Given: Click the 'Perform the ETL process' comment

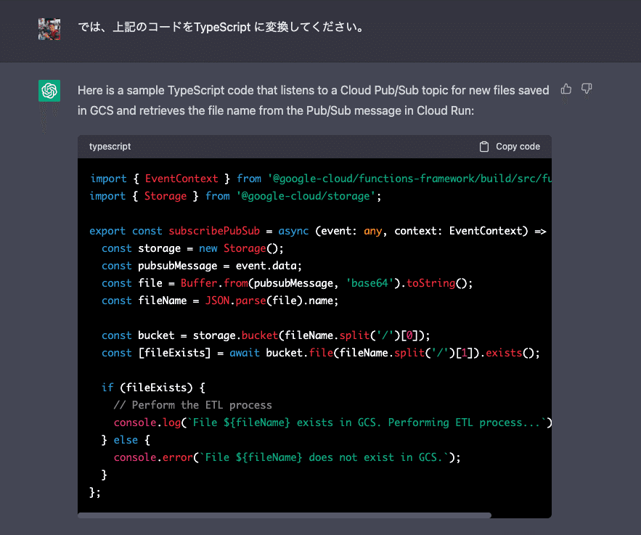Looking at the screenshot, I should pos(192,405).
